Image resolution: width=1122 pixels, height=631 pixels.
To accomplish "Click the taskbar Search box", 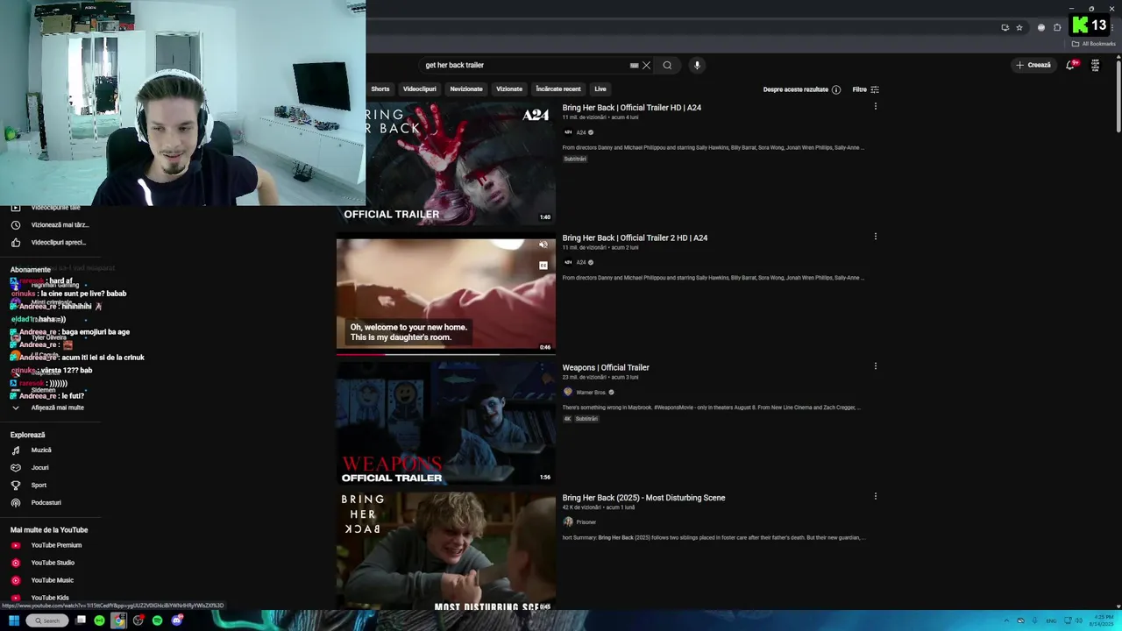I will pos(46,620).
